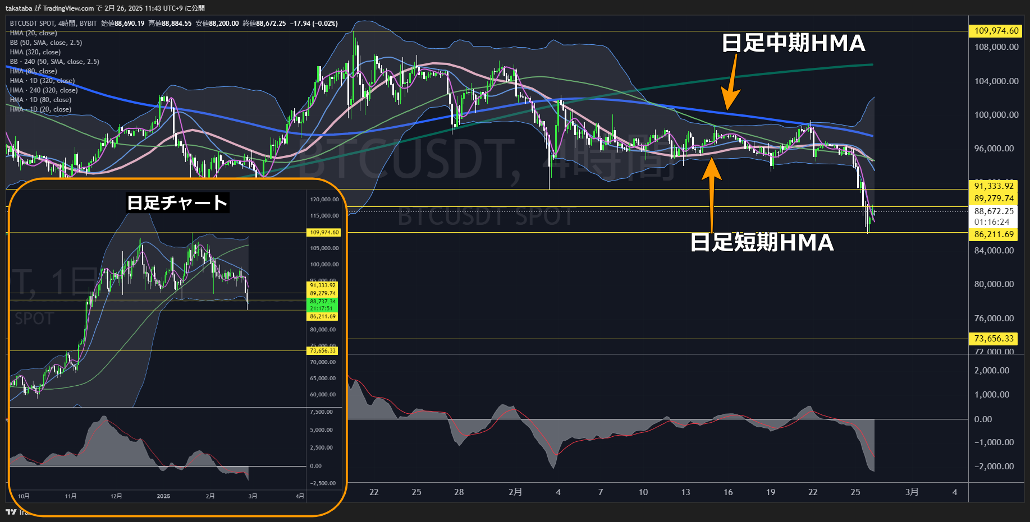Click −1,000.00 on the oscillator scale
Image resolution: width=1030 pixels, height=522 pixels.
point(994,442)
